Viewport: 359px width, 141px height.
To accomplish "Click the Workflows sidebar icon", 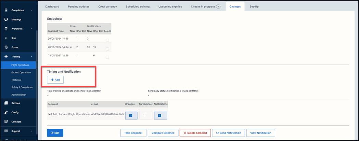I will click(x=6, y=29).
